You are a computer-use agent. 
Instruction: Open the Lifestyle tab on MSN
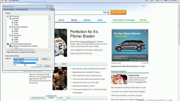click(87, 20)
